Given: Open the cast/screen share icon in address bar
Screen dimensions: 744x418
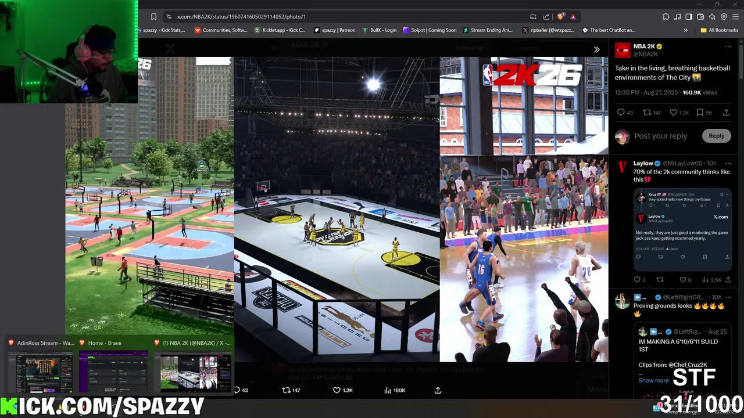Looking at the screenshot, I should point(533,17).
